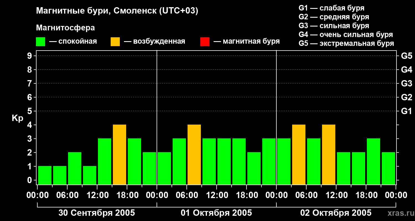Click first orange bar on 02 October
Screen dimensions: 415x221
299,154
